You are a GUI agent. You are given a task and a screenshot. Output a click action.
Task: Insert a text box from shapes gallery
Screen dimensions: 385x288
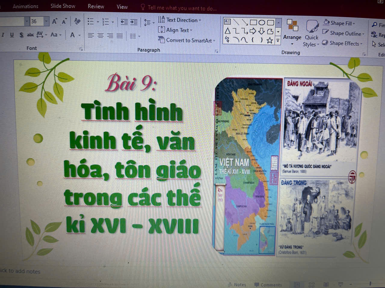click(x=227, y=22)
